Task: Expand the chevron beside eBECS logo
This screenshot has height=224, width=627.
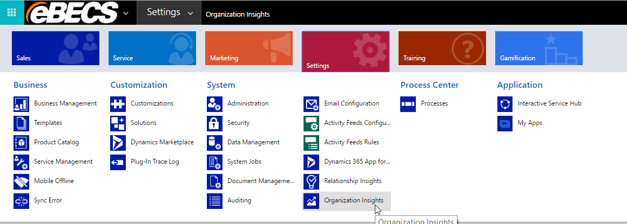Action: (x=126, y=13)
